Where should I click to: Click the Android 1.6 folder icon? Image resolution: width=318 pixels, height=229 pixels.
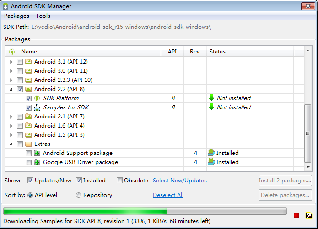coord(28,126)
